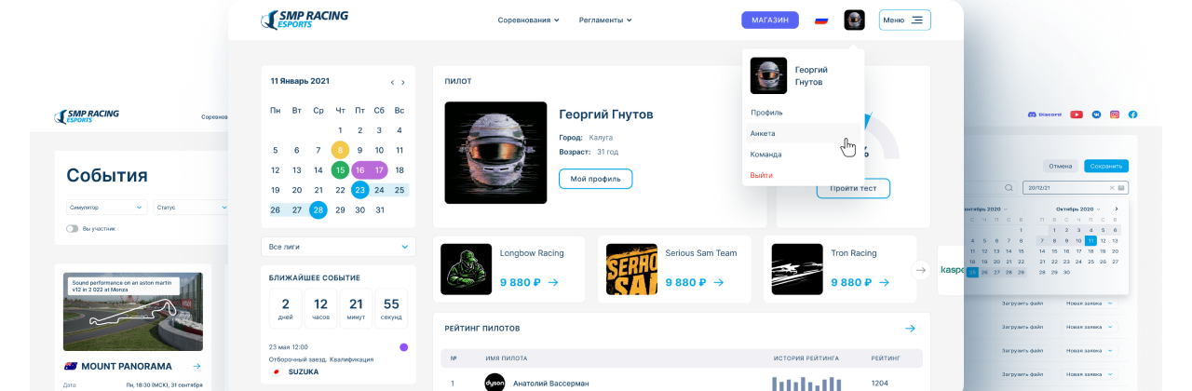Open calendar icon in date field
The image size is (1192, 391).
1121,187
